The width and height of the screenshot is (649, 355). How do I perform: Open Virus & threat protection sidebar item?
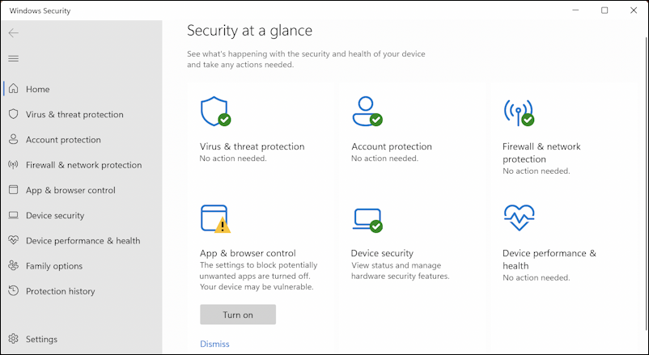pyautogui.click(x=74, y=115)
